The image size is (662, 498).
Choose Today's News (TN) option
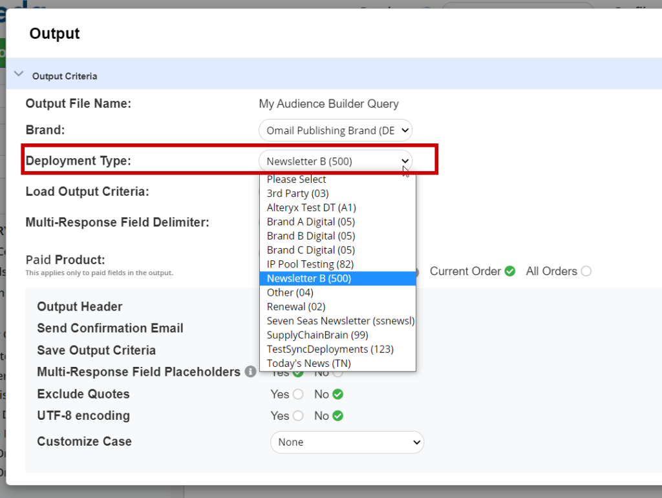point(308,364)
